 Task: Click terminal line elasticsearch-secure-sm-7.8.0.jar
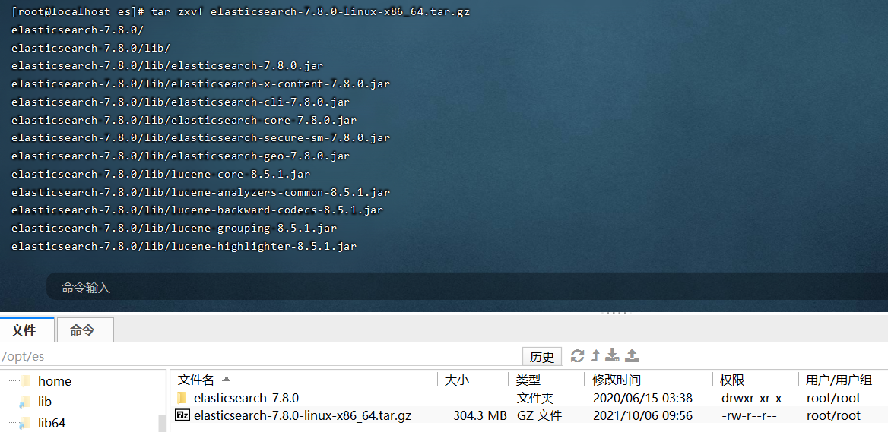coord(201,137)
